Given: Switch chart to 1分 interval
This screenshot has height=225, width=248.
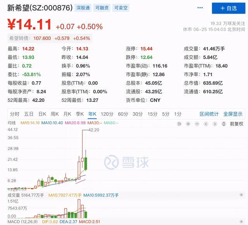Looking at the screenshot, I should pyautogui.click(x=178, y=114).
